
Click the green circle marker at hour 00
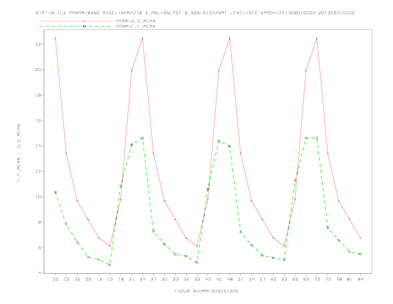pyautogui.click(x=56, y=192)
